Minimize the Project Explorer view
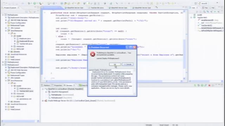Screen dimensions: 225x126 pos(35,7)
